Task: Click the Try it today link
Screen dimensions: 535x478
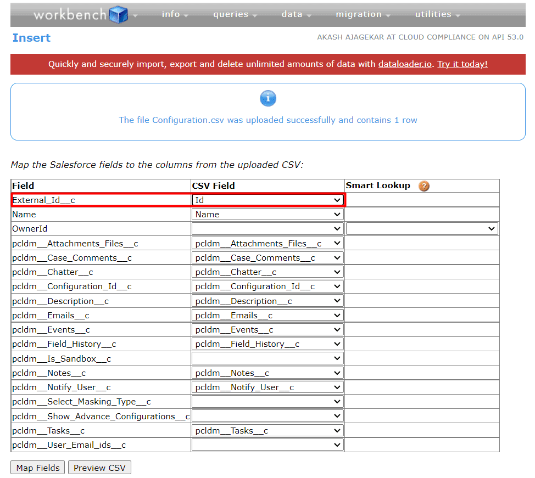Action: pos(462,64)
